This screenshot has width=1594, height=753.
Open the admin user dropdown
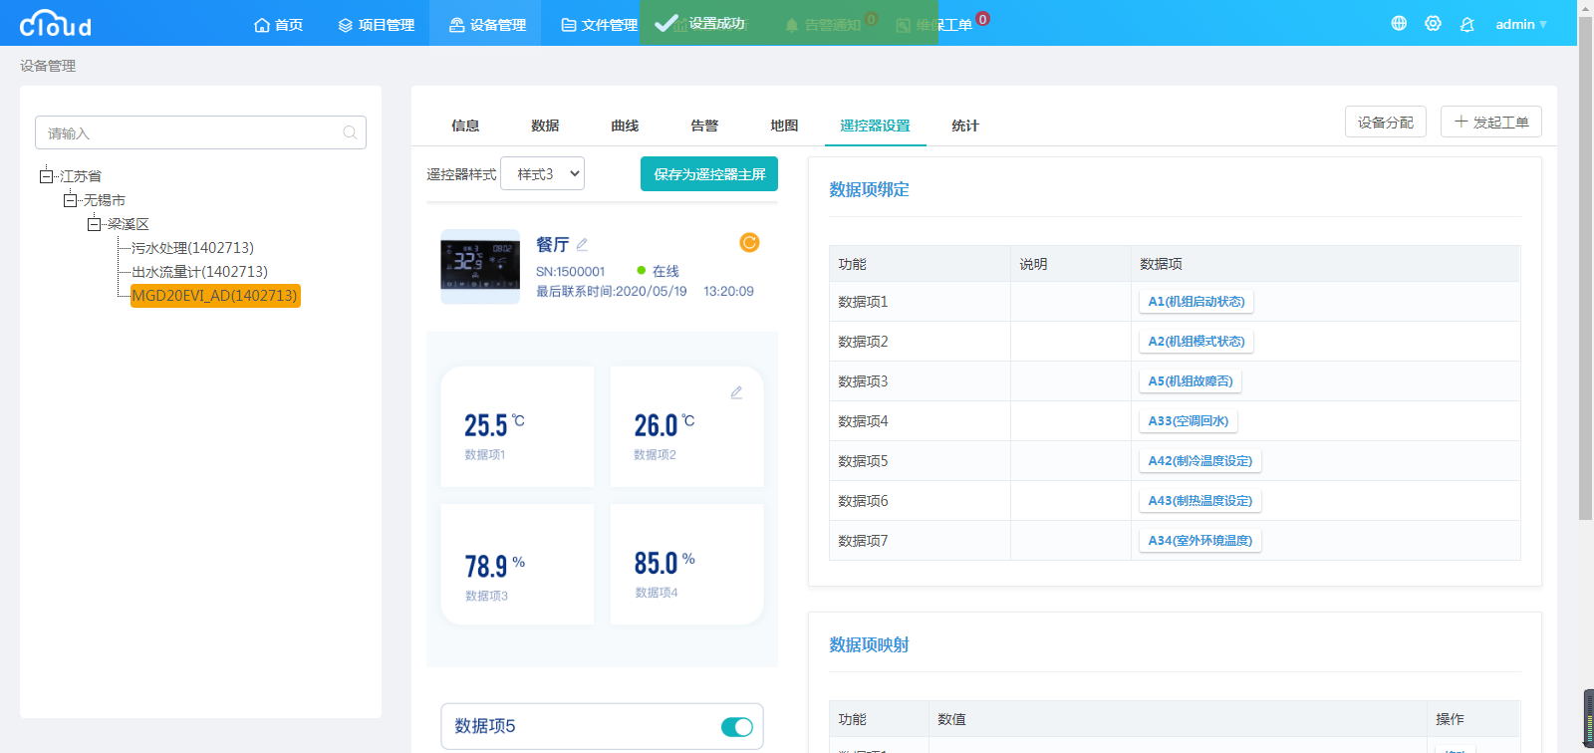click(x=1521, y=24)
